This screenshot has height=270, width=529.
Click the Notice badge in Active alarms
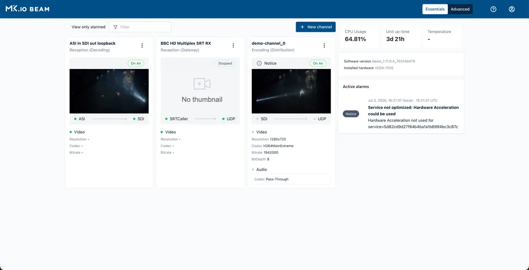click(x=351, y=114)
